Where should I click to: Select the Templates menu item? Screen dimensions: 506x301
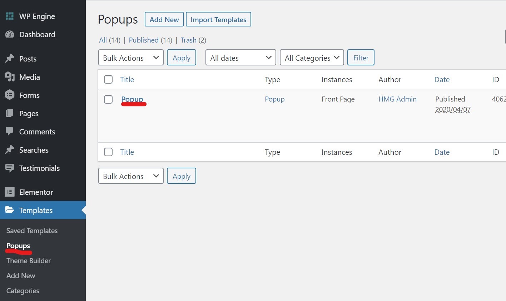click(x=43, y=210)
